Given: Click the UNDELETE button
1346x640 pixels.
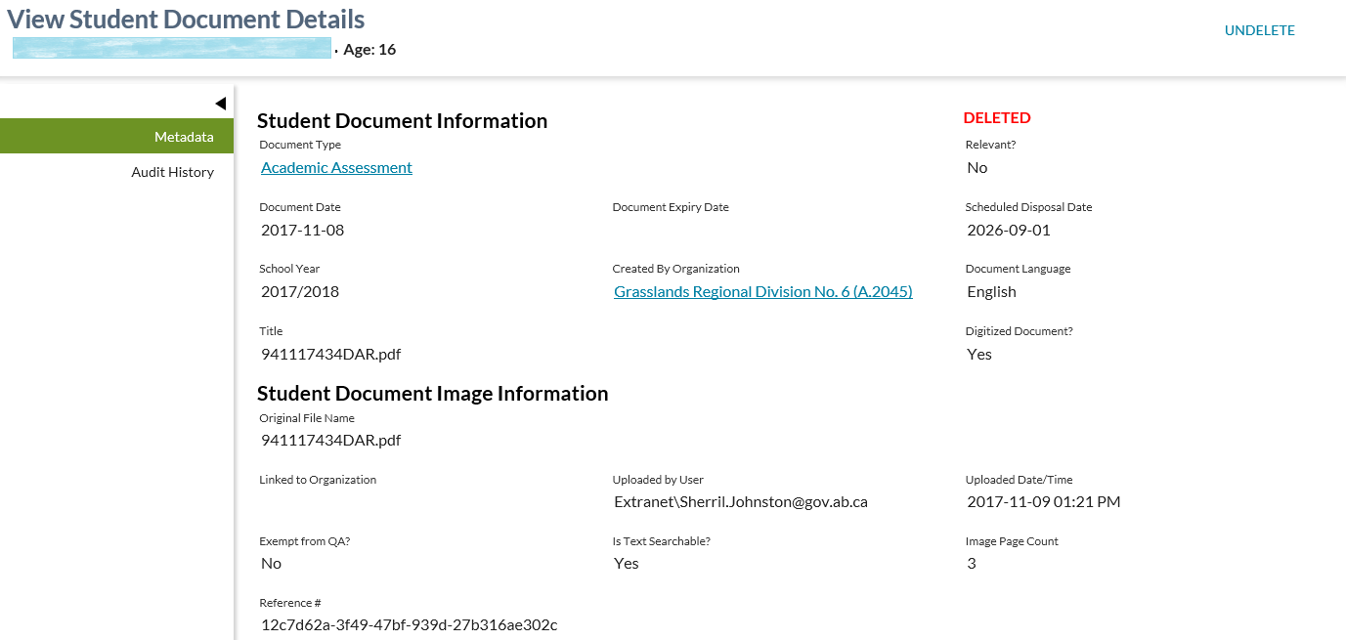Looking at the screenshot, I should click(x=1259, y=30).
